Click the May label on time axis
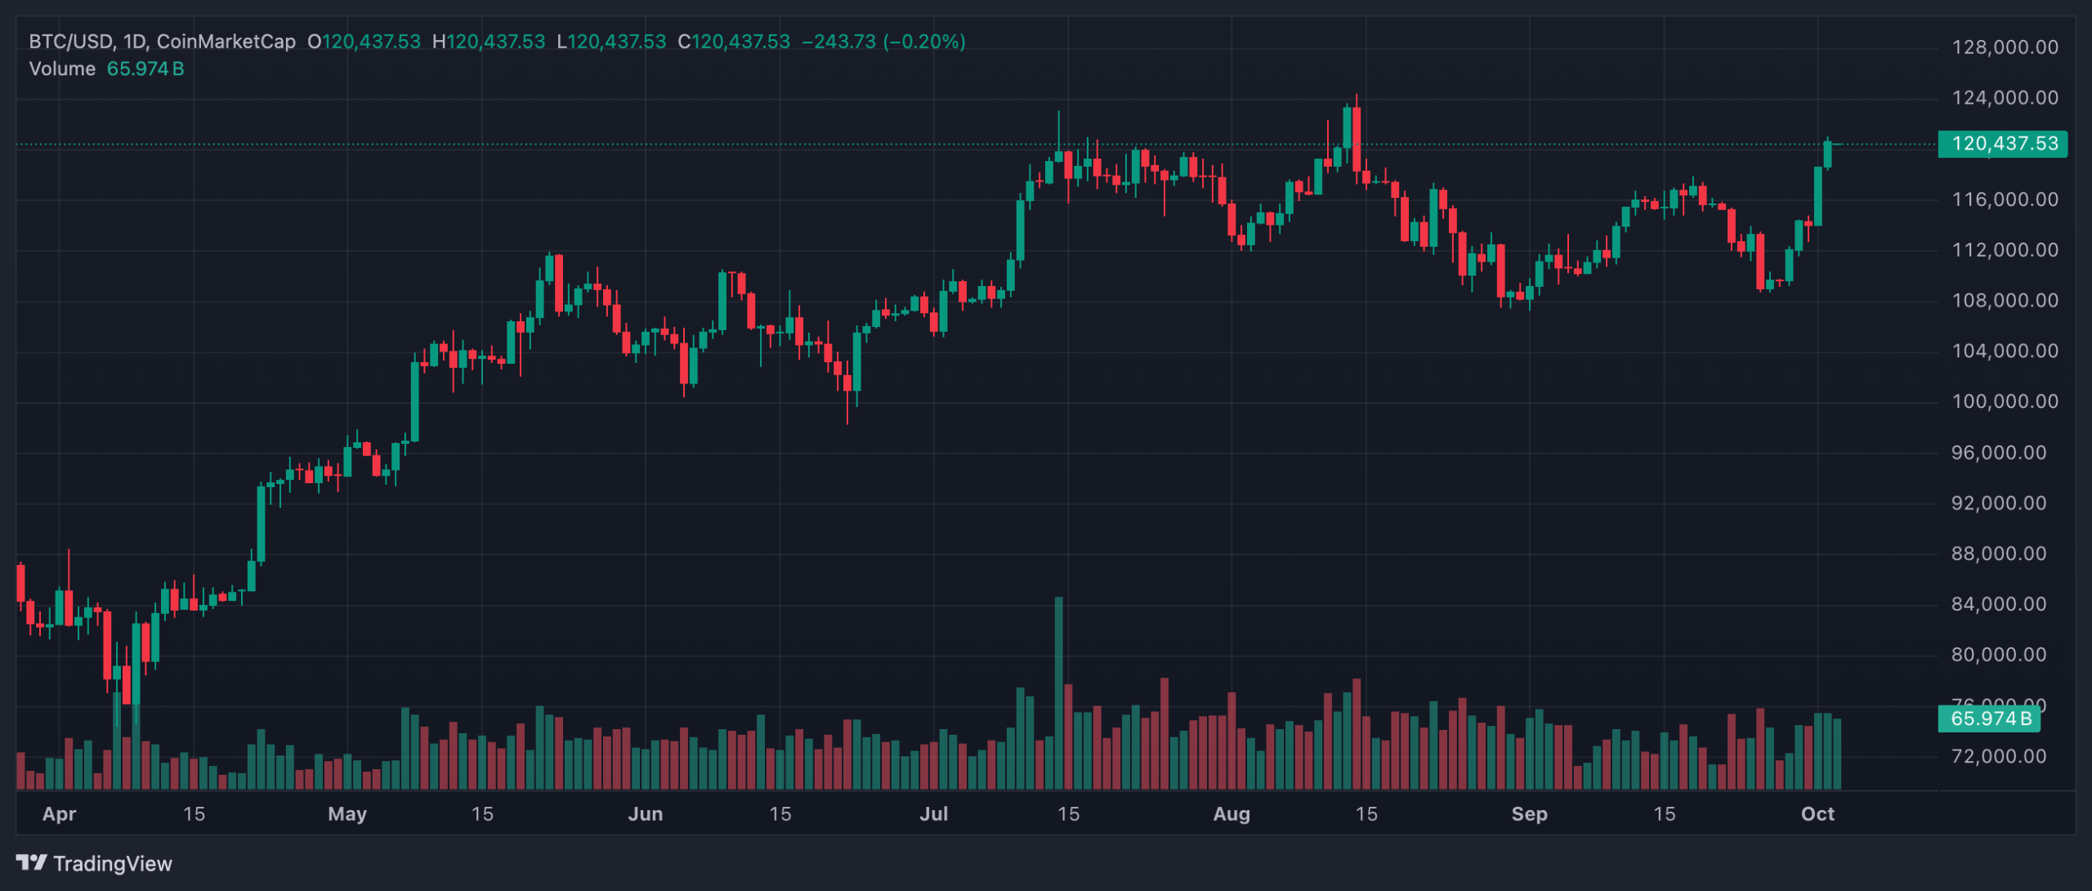2092x891 pixels. [347, 814]
